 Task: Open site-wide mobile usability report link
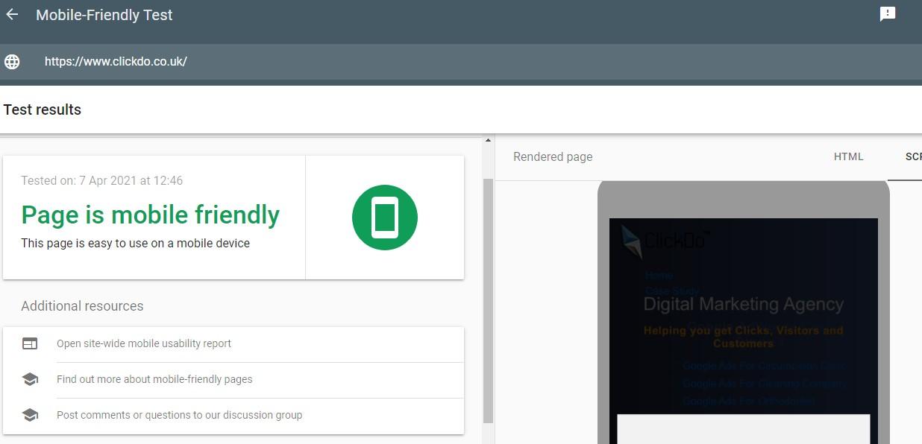point(144,343)
